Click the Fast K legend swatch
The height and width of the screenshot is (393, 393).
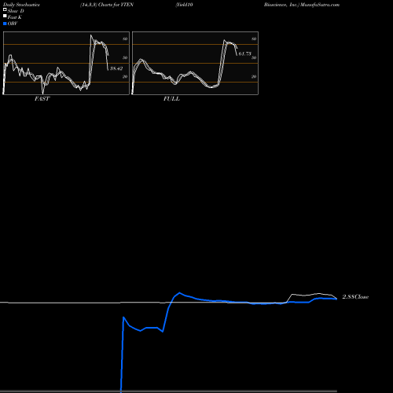(x=5, y=16)
